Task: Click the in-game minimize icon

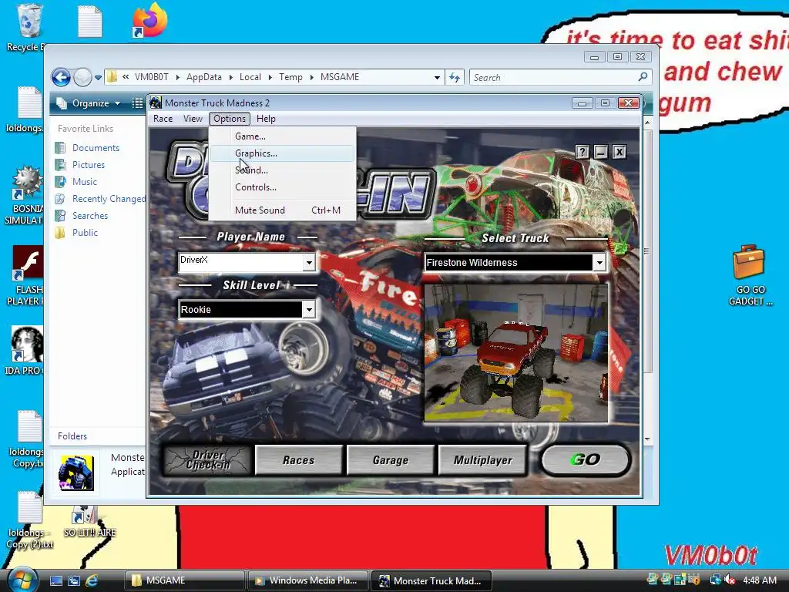Action: tap(601, 152)
